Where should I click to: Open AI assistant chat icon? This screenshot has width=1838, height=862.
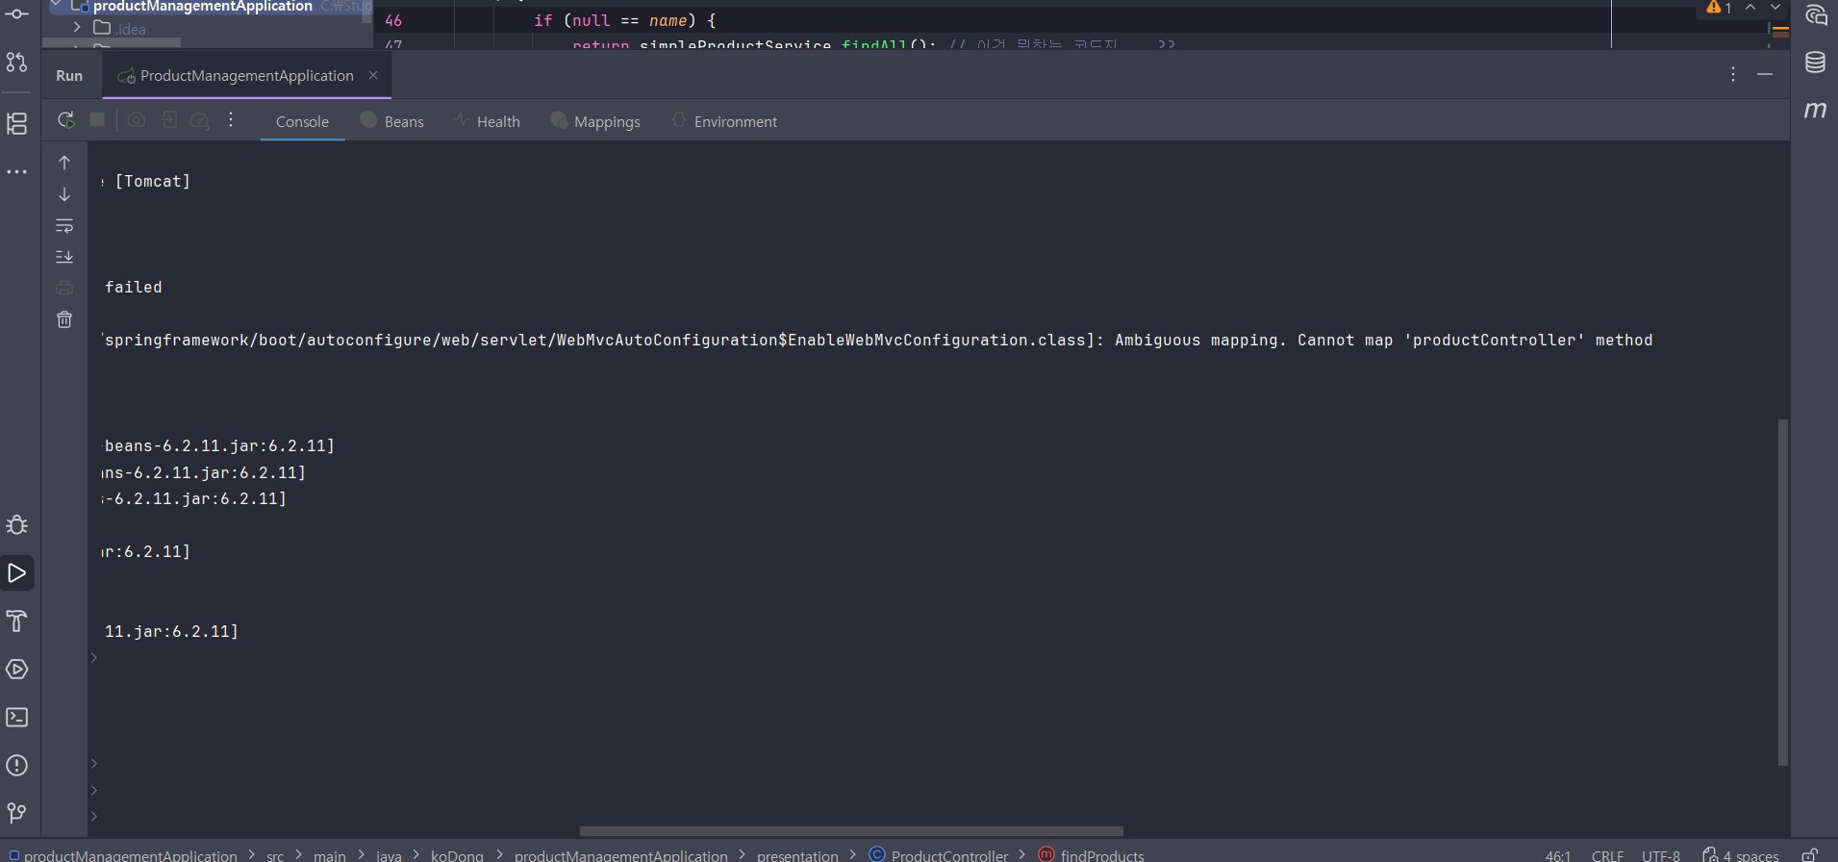1816,15
